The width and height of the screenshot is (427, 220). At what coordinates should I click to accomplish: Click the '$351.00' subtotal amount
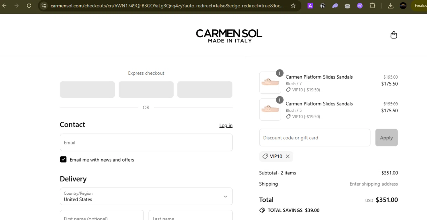[389, 173]
